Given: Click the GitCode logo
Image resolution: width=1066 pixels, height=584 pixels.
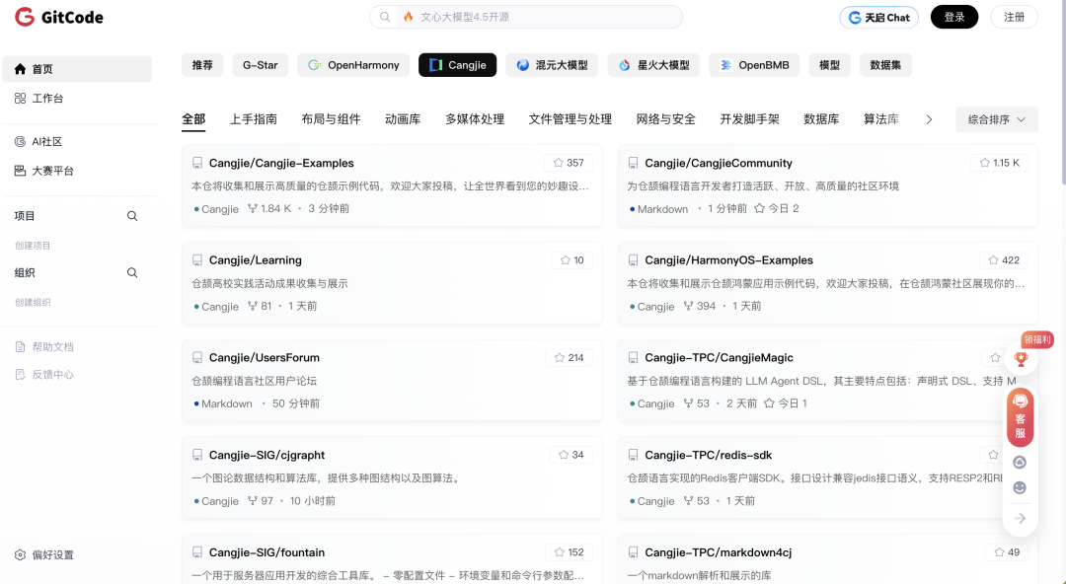Looking at the screenshot, I should [59, 17].
